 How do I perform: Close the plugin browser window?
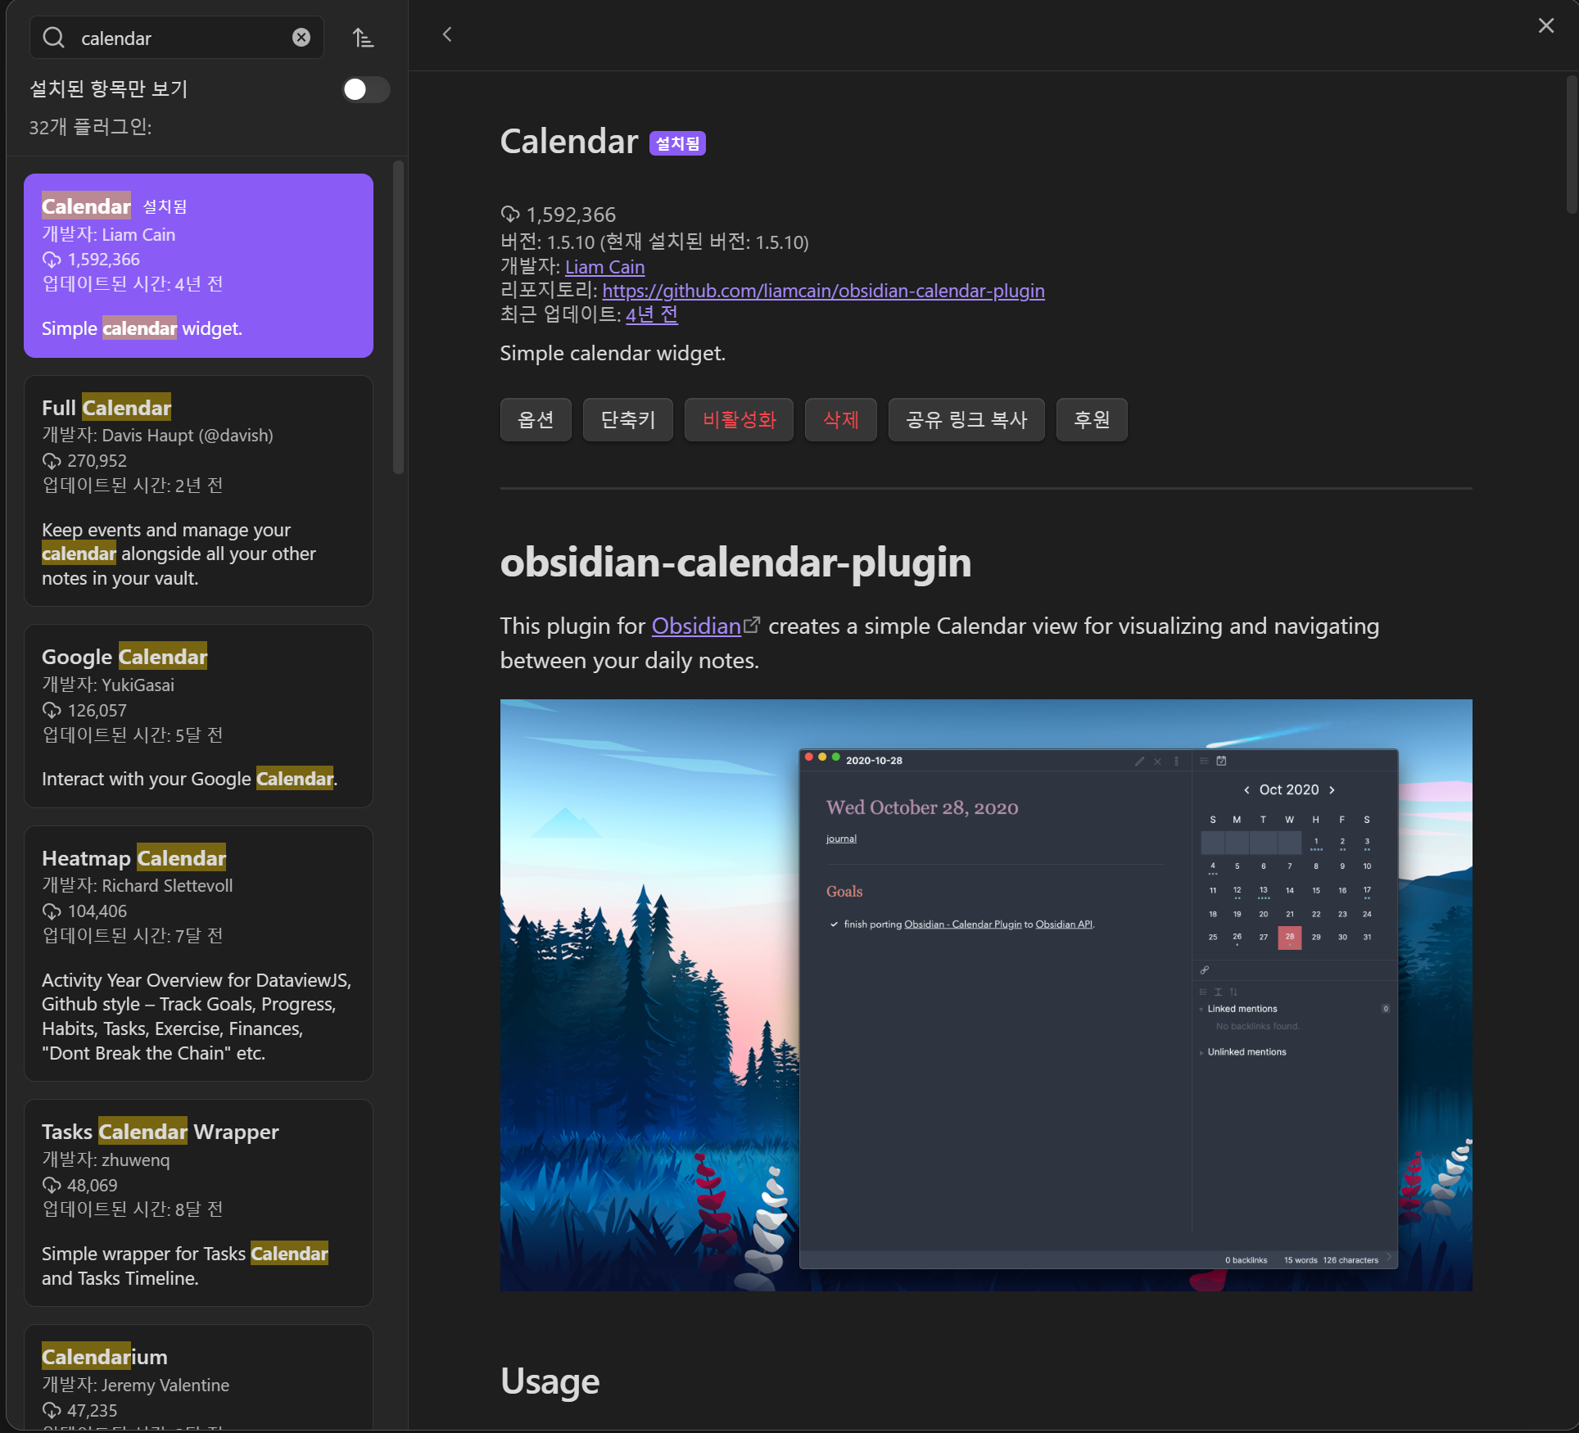click(x=1545, y=25)
